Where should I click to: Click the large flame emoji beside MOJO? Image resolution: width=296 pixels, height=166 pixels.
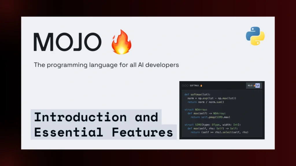pos(121,42)
